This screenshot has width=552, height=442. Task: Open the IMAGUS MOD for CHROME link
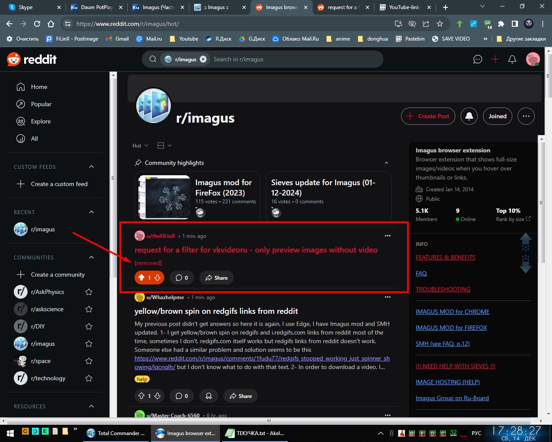tap(452, 312)
